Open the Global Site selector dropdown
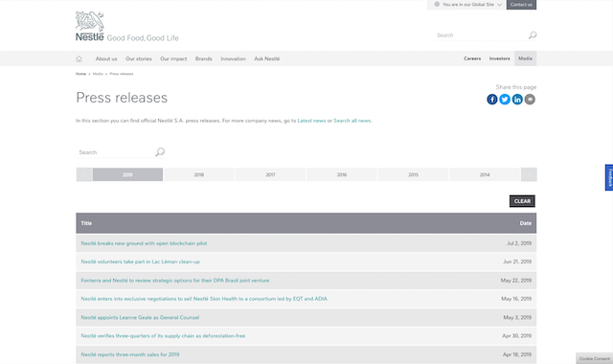613x364 pixels. click(468, 4)
